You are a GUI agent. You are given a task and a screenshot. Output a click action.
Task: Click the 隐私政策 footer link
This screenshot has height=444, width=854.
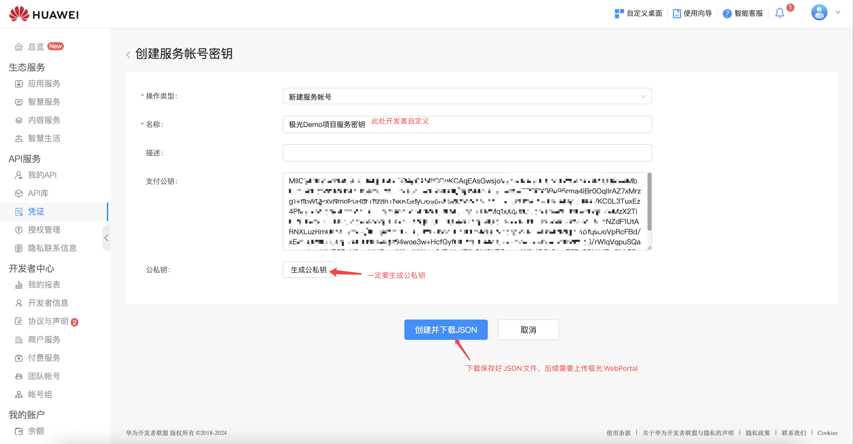click(x=758, y=433)
